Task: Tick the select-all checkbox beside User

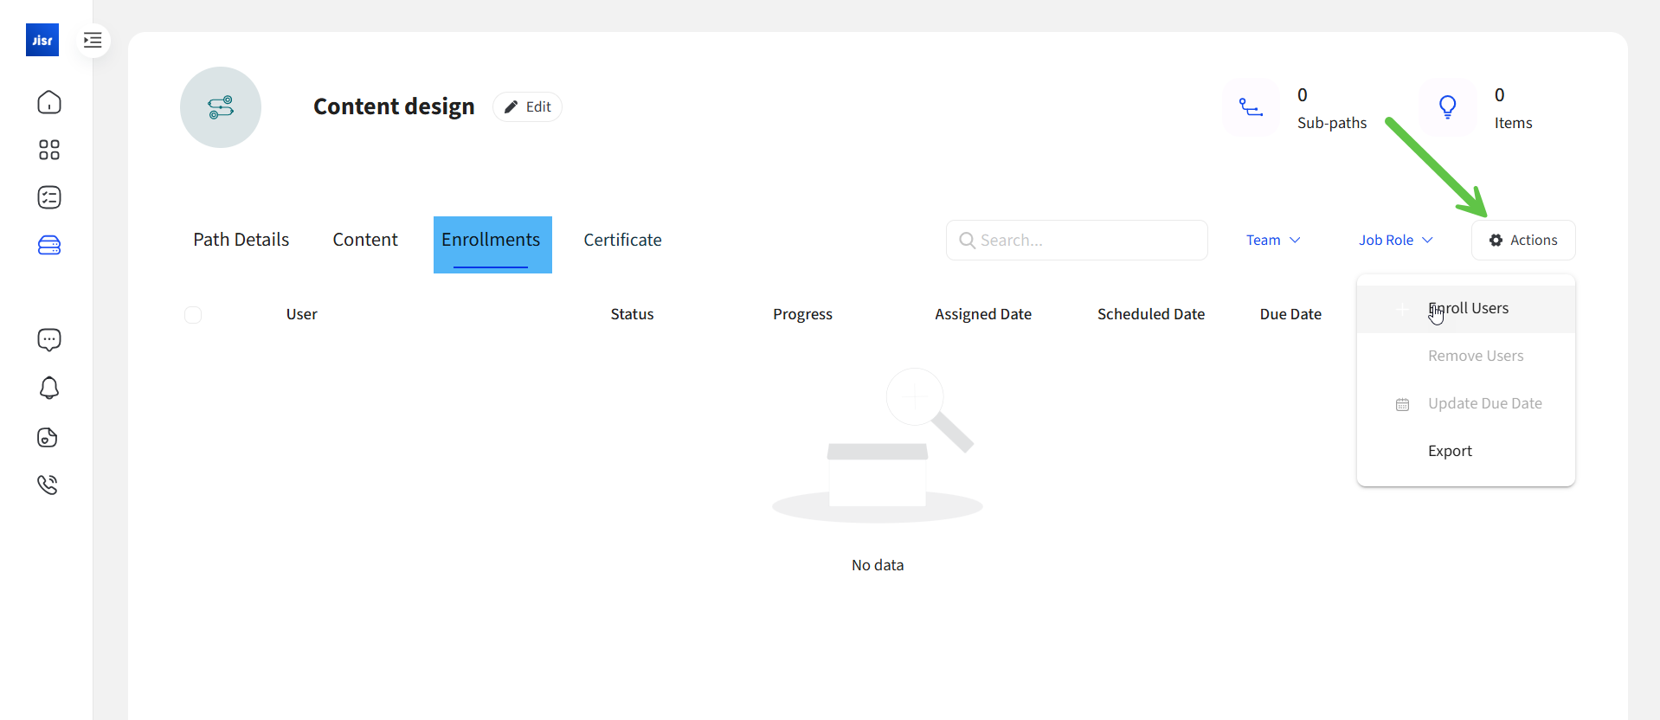Action: click(193, 315)
